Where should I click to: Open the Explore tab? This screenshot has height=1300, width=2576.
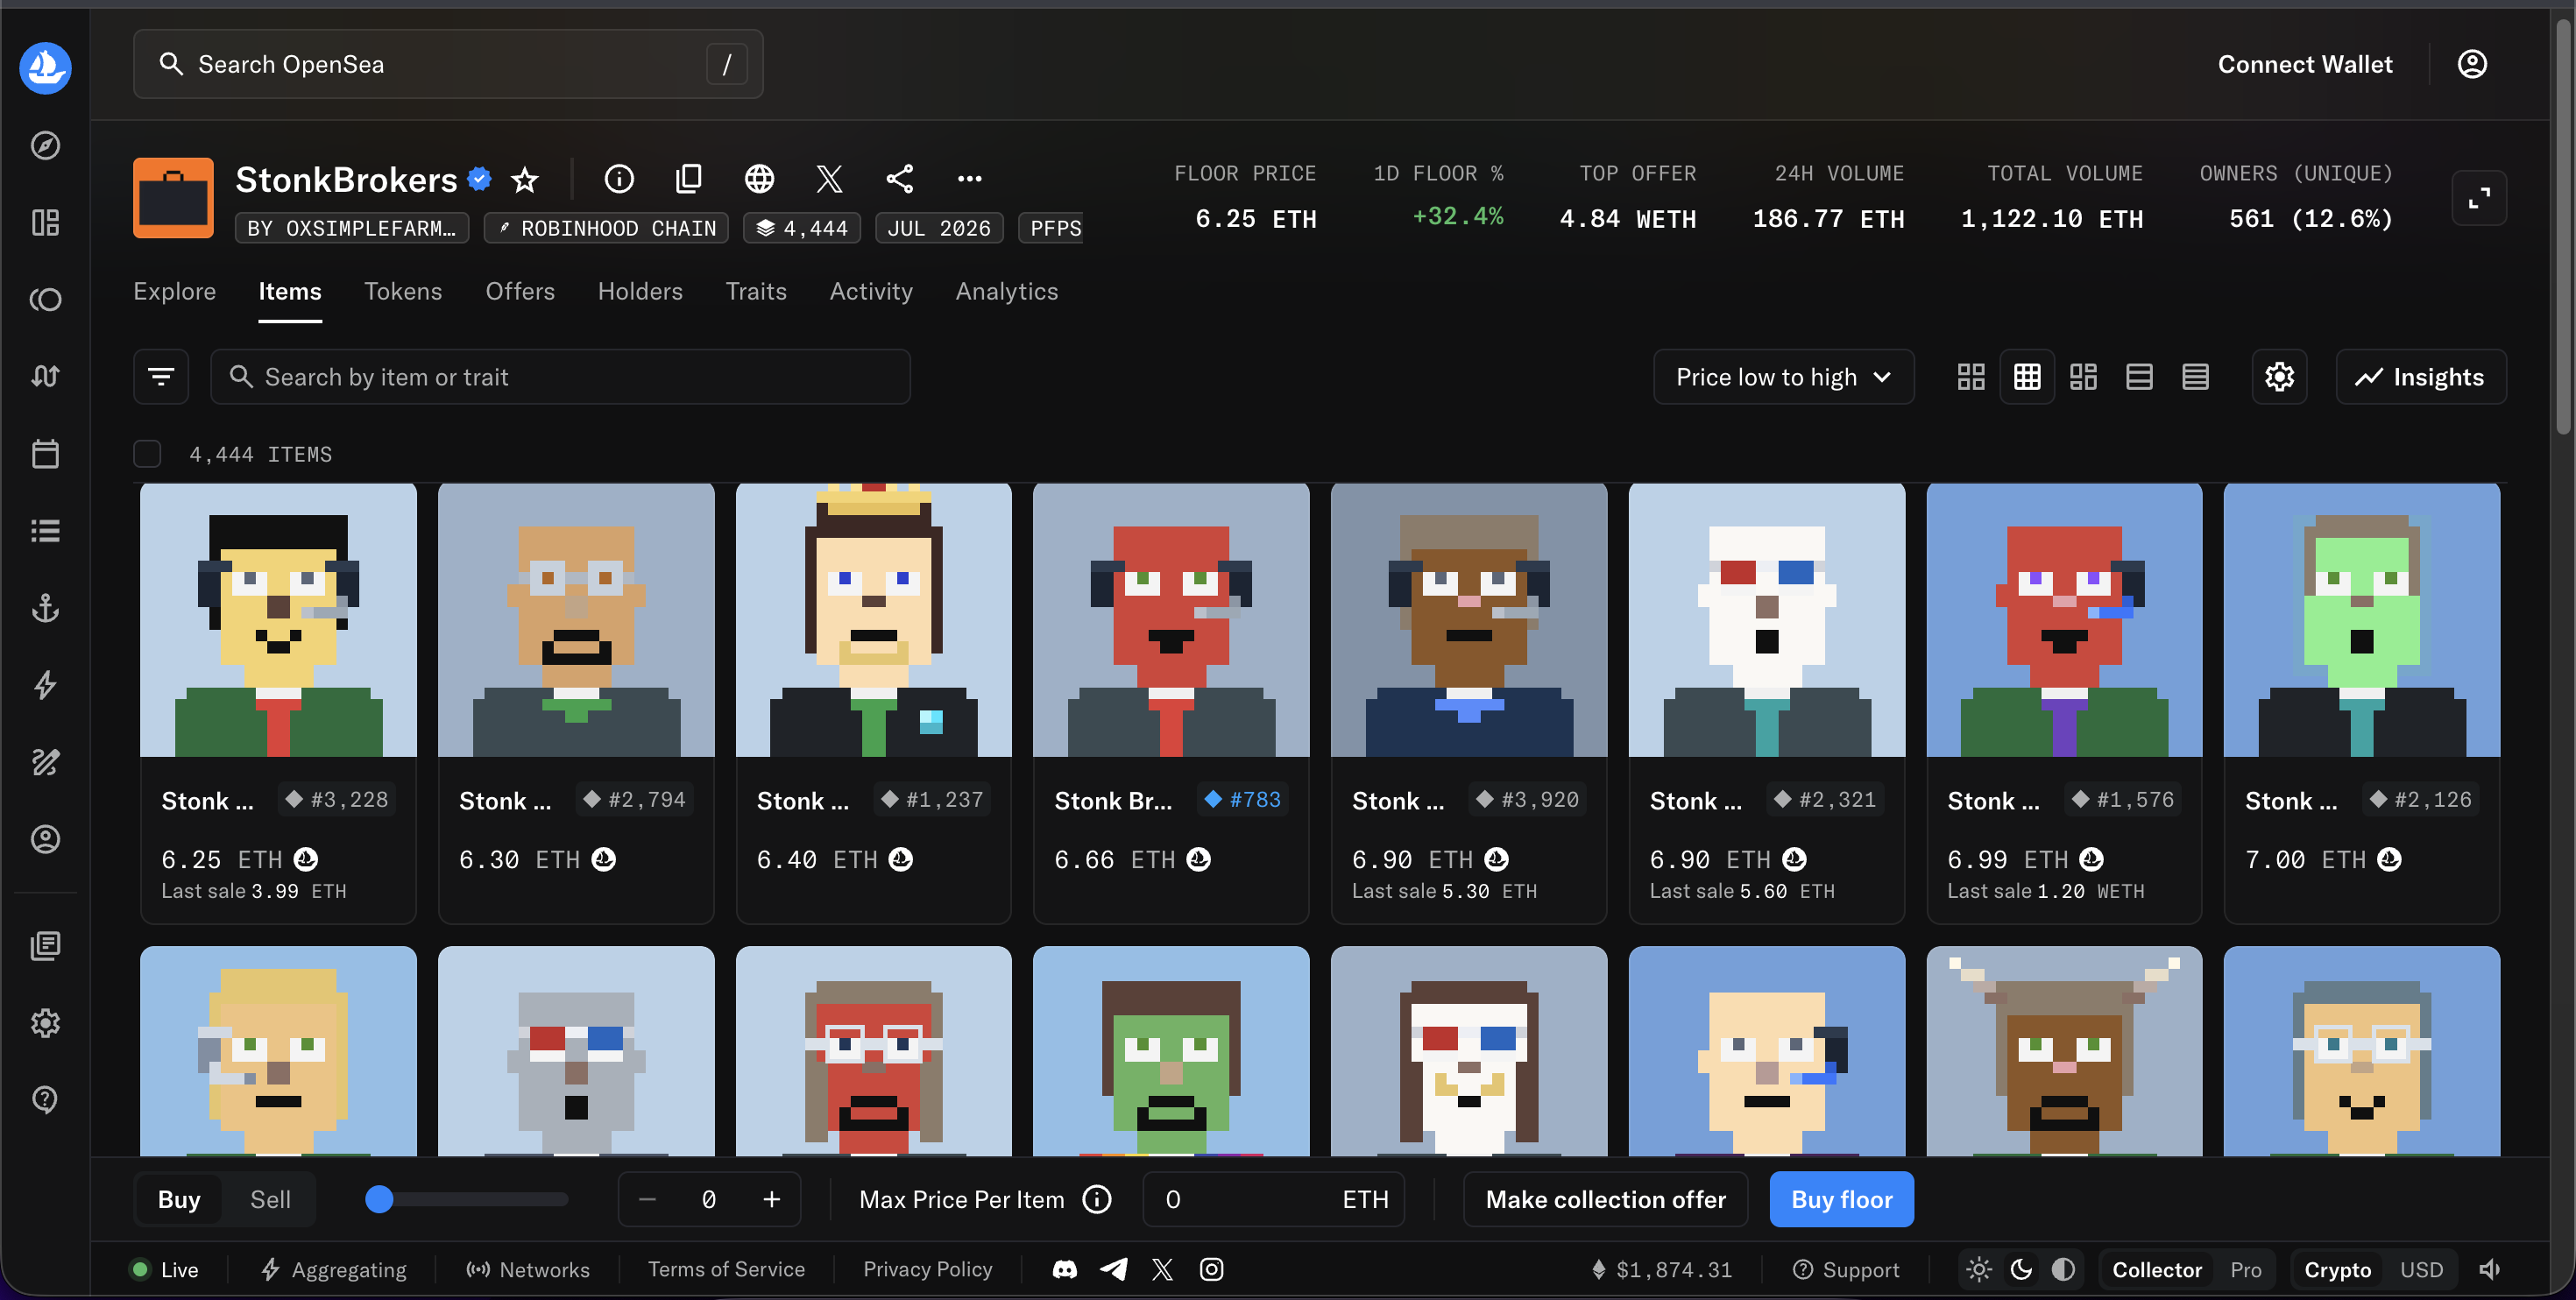tap(174, 291)
